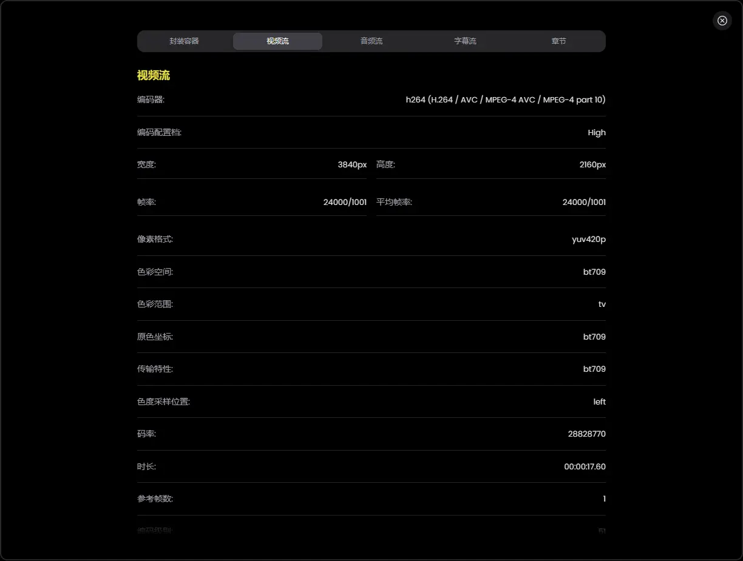The height and width of the screenshot is (561, 743).
Task: Click the yellow 视频流 section heading
Action: pyautogui.click(x=154, y=75)
